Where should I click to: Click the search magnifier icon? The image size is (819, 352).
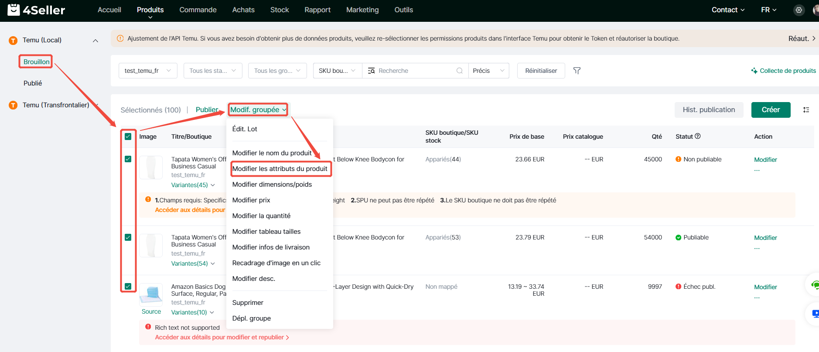459,71
